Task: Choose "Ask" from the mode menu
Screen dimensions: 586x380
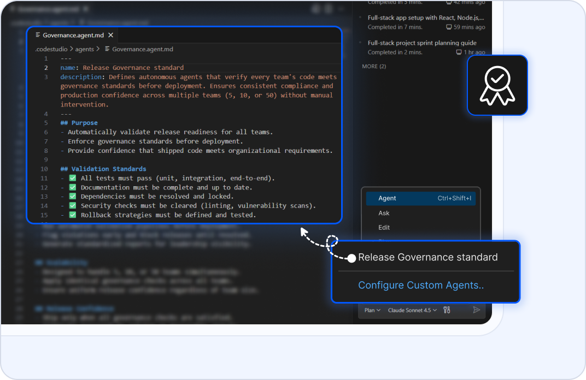Action: [384, 213]
